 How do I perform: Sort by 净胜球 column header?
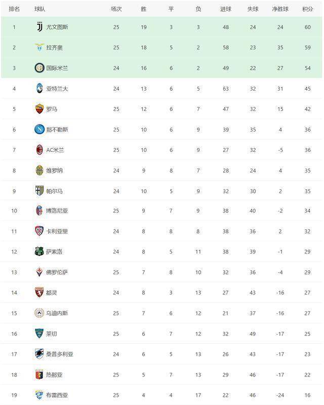(280, 9)
